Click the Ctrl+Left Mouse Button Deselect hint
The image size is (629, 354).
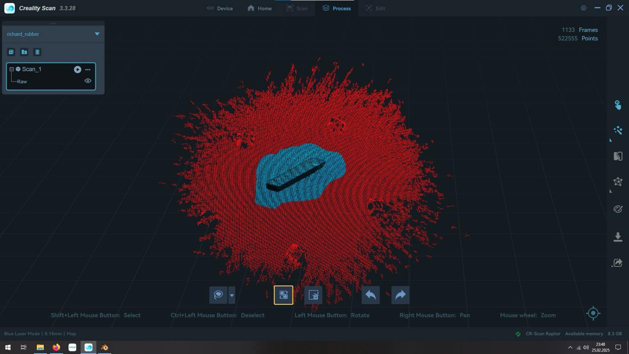click(218, 315)
